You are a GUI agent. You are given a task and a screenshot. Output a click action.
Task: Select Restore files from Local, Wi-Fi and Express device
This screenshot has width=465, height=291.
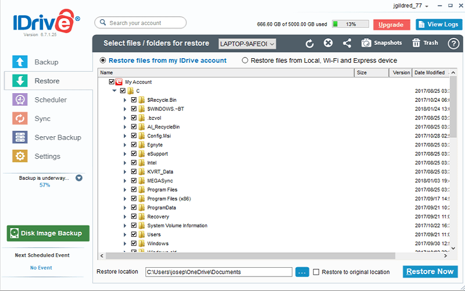[x=245, y=61]
